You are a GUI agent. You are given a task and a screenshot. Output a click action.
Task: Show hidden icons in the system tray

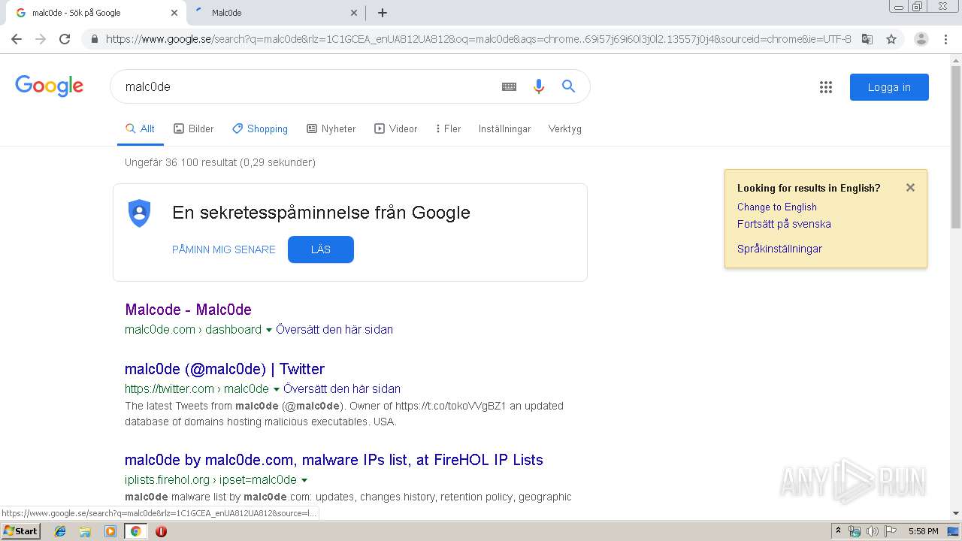pos(839,531)
